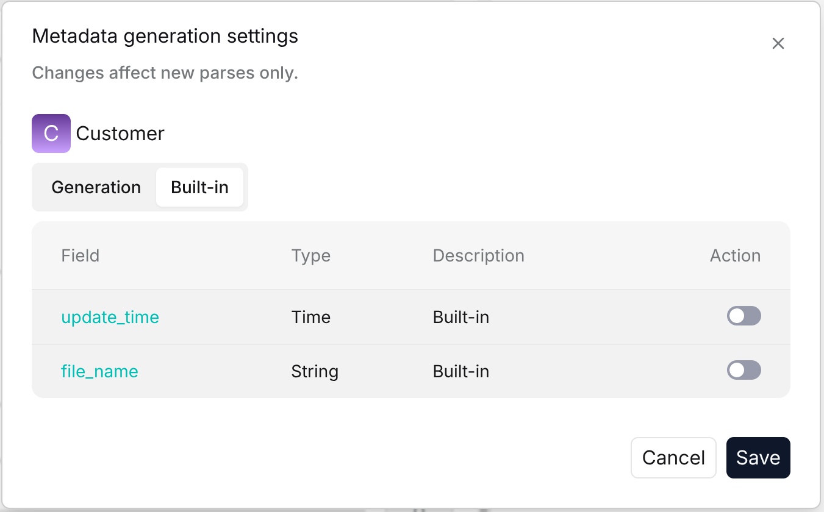Click the Description column header
Screen dimensions: 824x512
point(478,255)
